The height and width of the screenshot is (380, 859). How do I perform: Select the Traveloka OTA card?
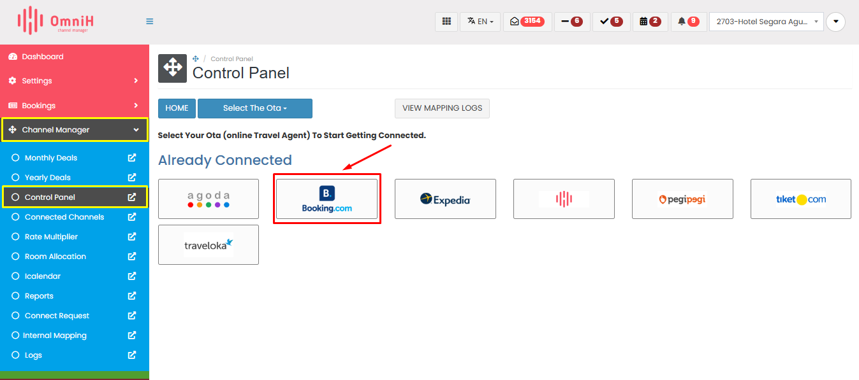209,244
